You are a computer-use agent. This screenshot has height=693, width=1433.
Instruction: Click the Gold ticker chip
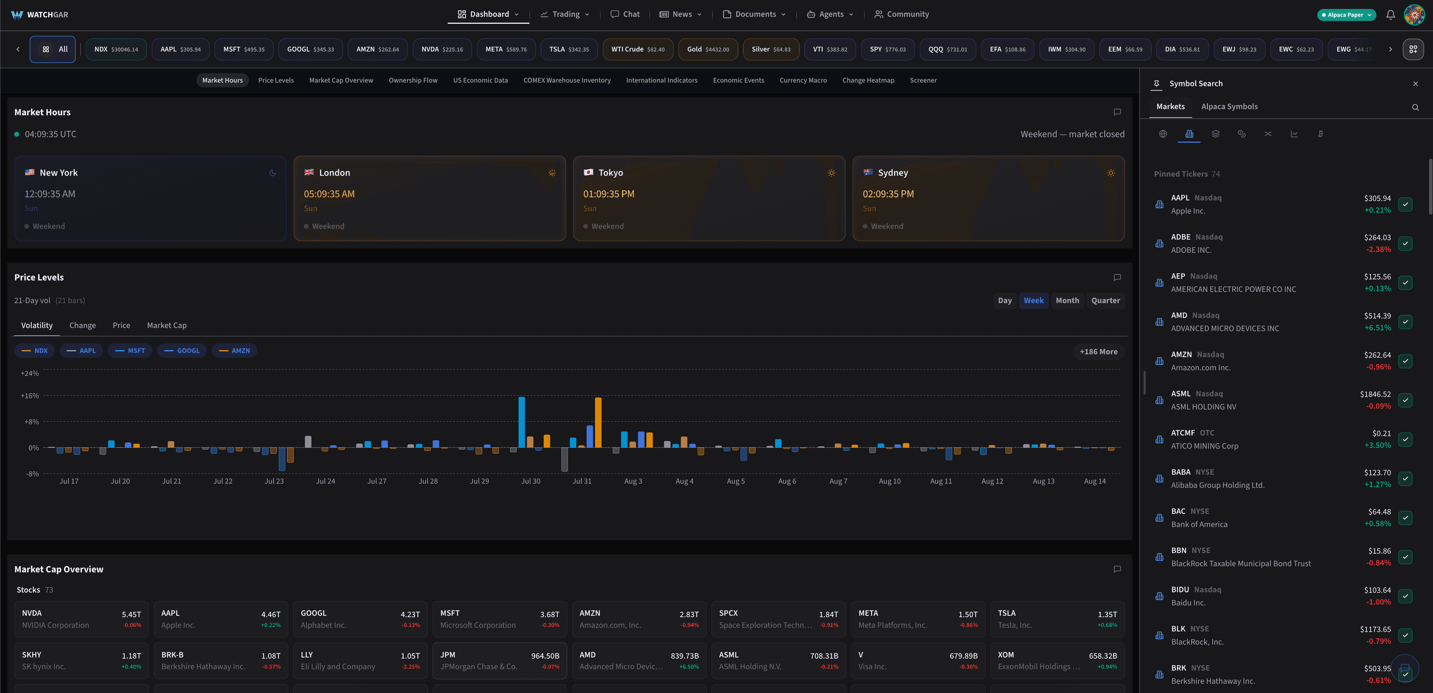(708, 50)
